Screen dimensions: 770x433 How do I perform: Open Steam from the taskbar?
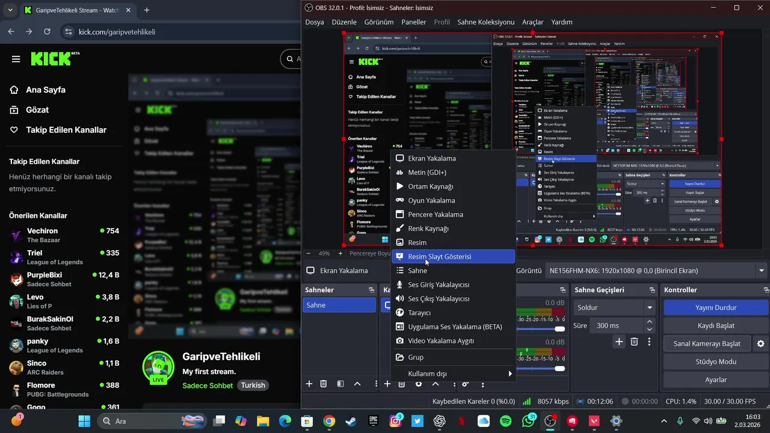(x=351, y=421)
